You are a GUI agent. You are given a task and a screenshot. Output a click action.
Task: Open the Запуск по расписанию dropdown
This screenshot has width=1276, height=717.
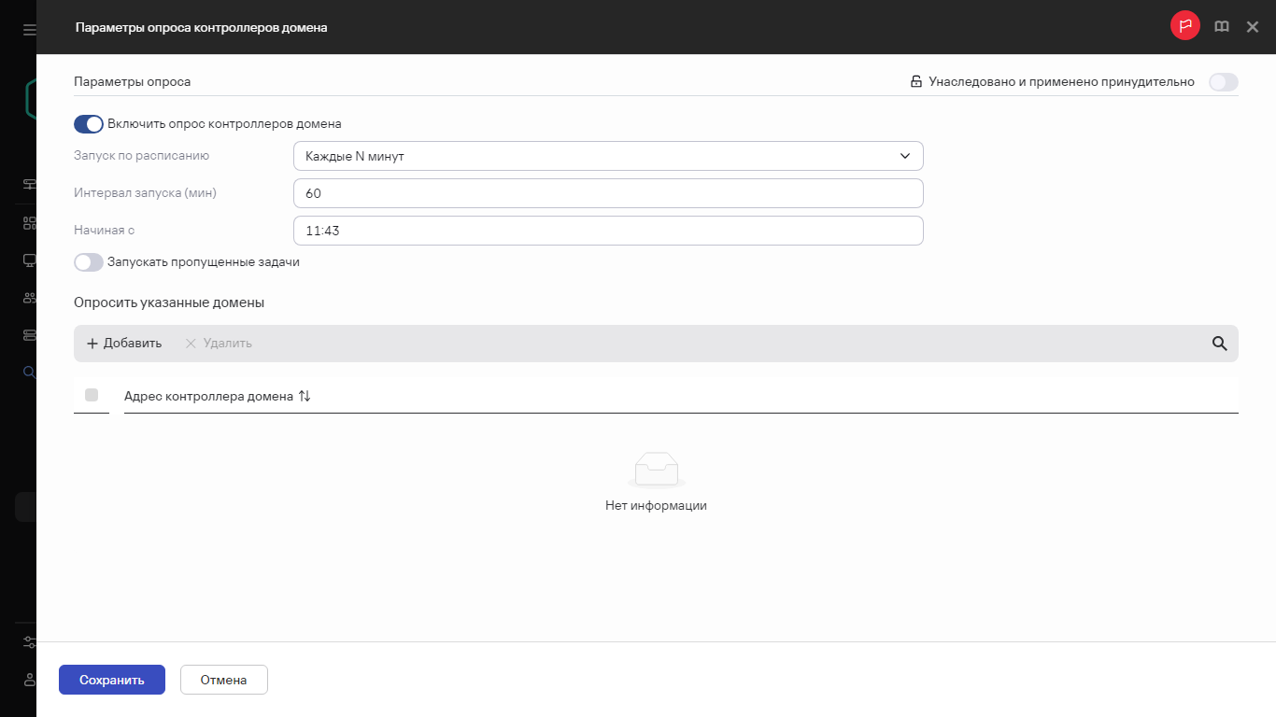click(x=607, y=156)
